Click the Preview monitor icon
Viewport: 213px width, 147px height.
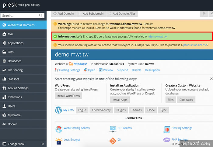pyautogui.click(x=101, y=70)
